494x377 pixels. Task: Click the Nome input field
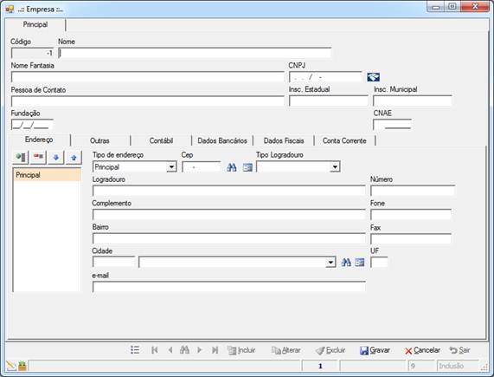(195, 53)
